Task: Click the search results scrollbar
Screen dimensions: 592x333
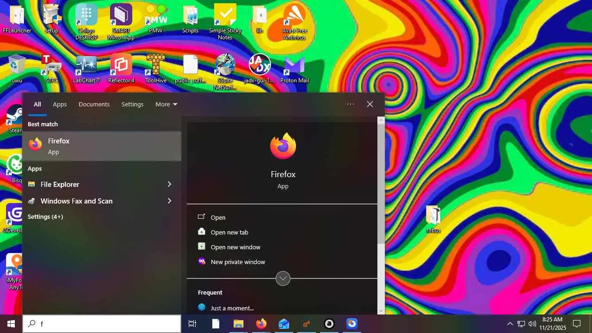Action: click(381, 183)
